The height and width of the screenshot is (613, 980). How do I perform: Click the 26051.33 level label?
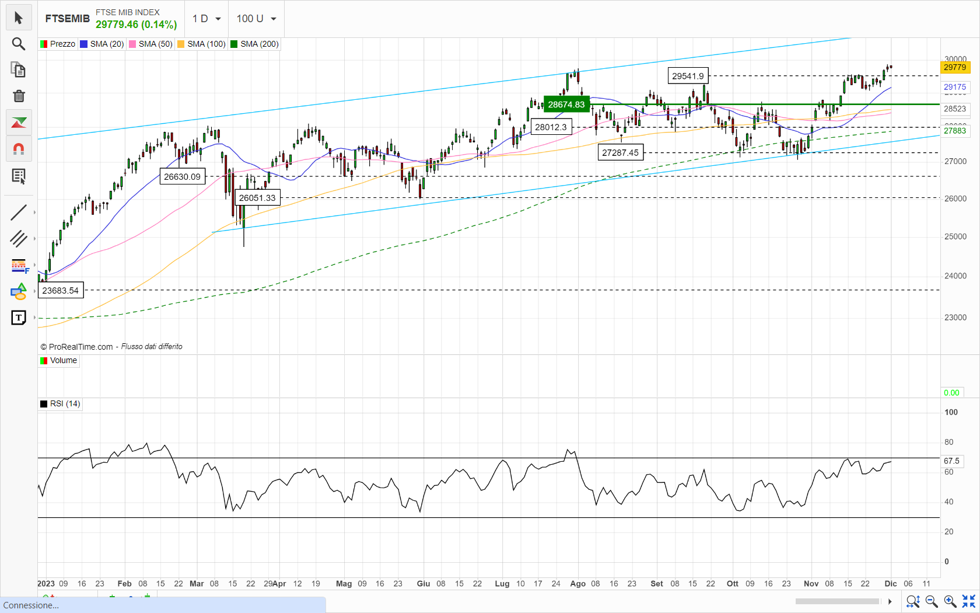point(257,197)
